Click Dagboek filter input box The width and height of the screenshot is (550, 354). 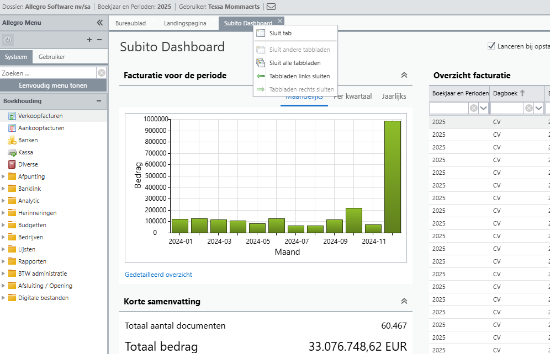coord(507,108)
